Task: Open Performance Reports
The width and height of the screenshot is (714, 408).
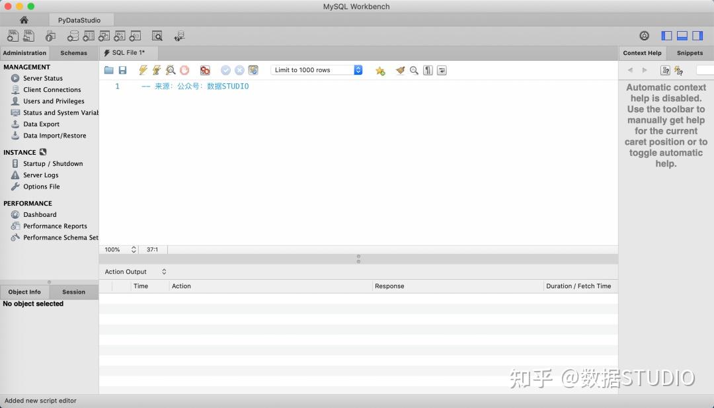Action: click(55, 226)
